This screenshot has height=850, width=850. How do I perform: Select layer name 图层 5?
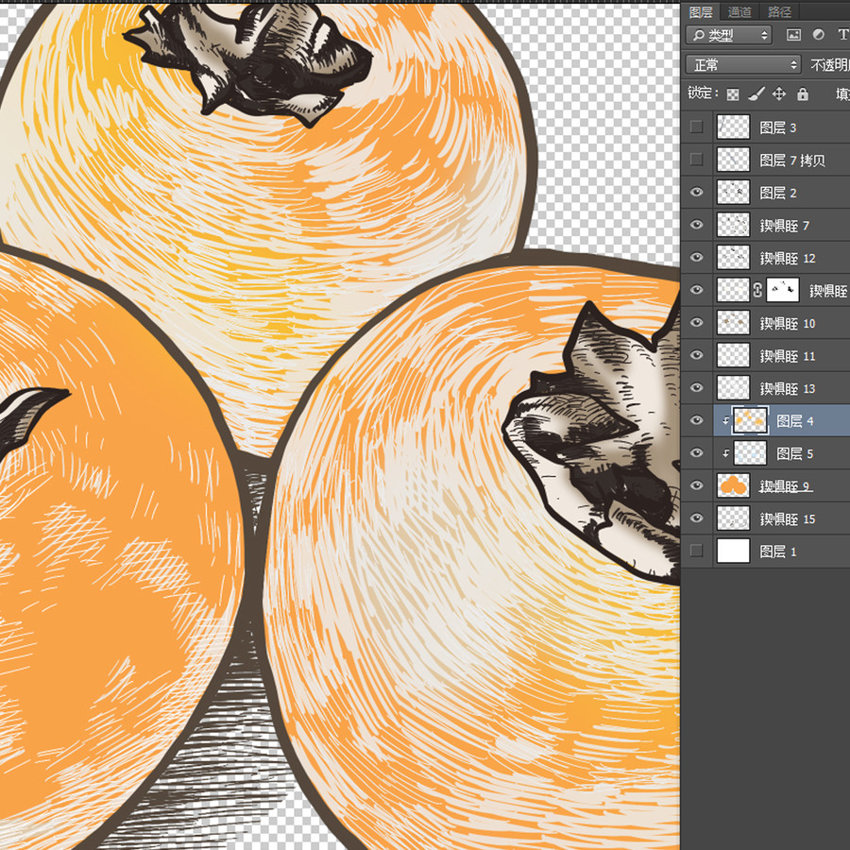794,453
